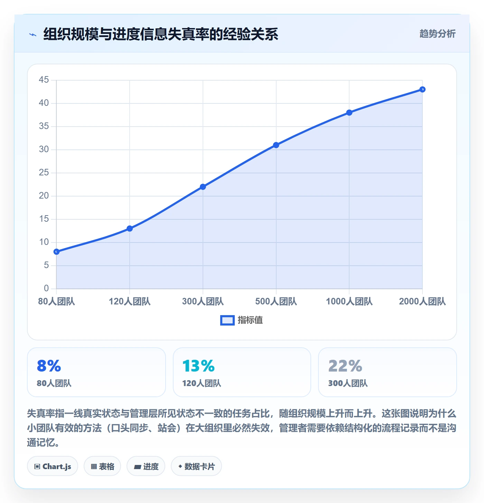Select the 2000人团队 data point on the chart
484x503 pixels.
tap(422, 90)
